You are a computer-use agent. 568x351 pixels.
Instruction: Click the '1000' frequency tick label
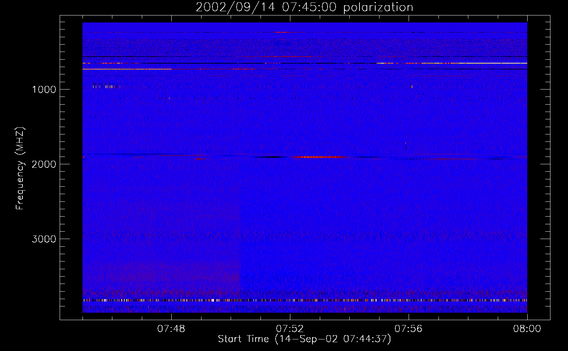(x=44, y=90)
